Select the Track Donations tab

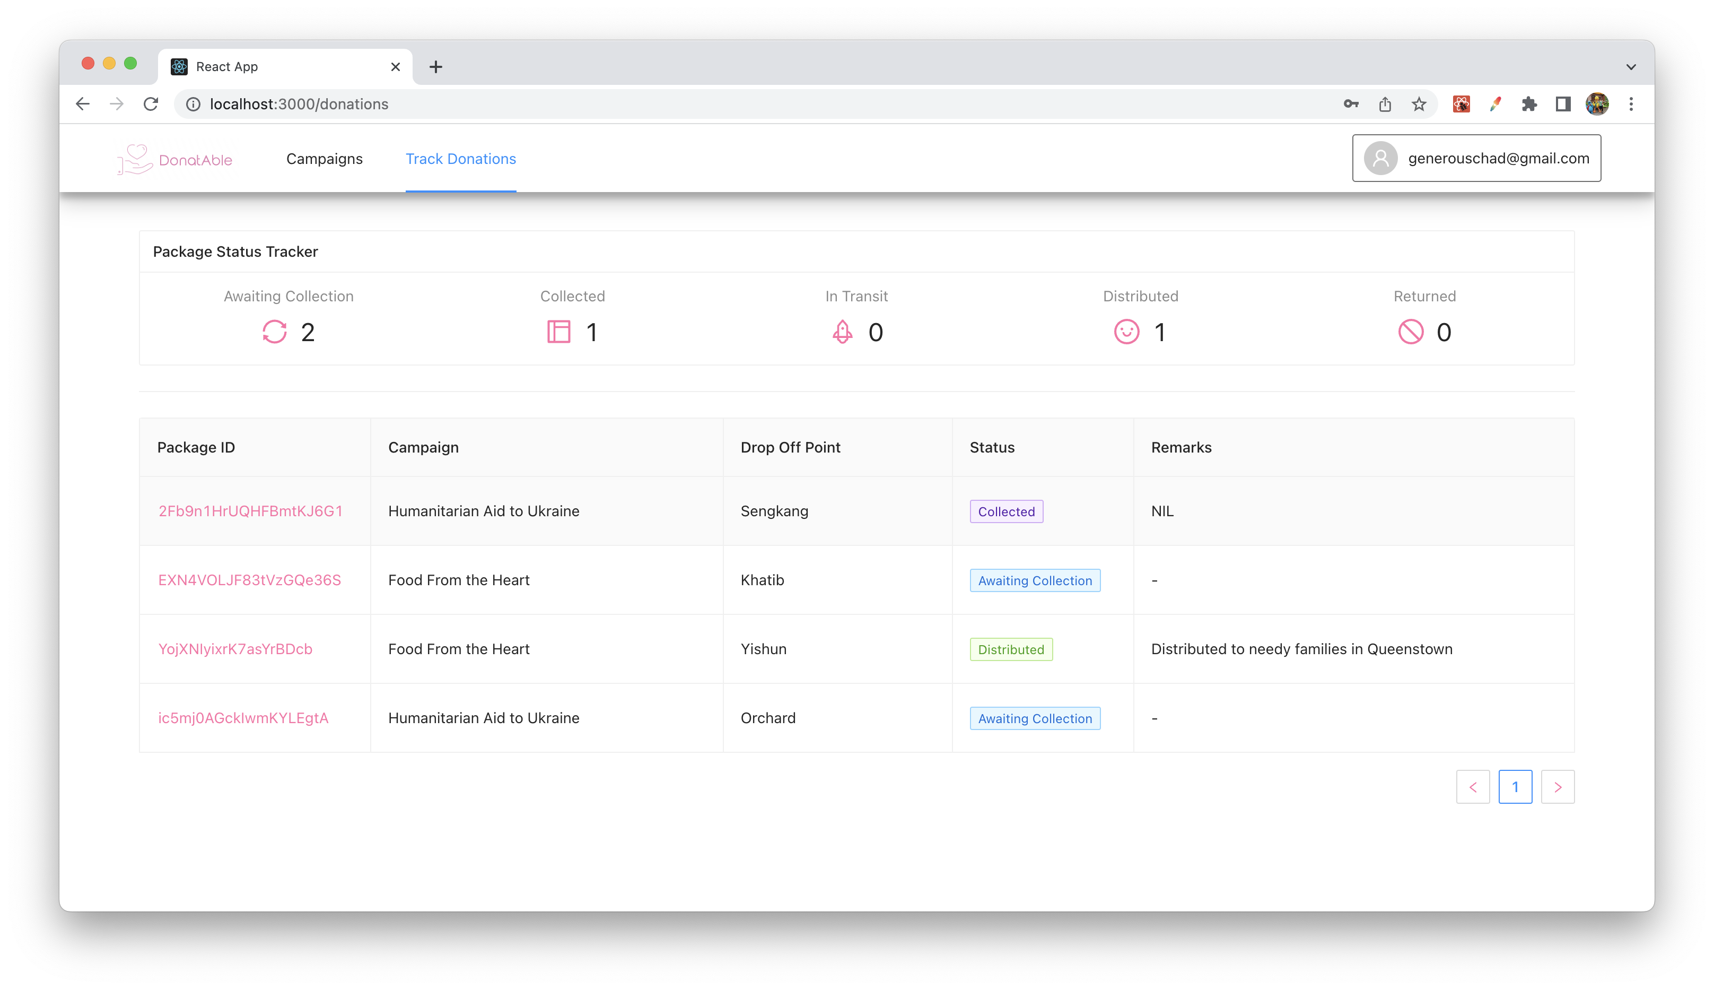coord(461,159)
